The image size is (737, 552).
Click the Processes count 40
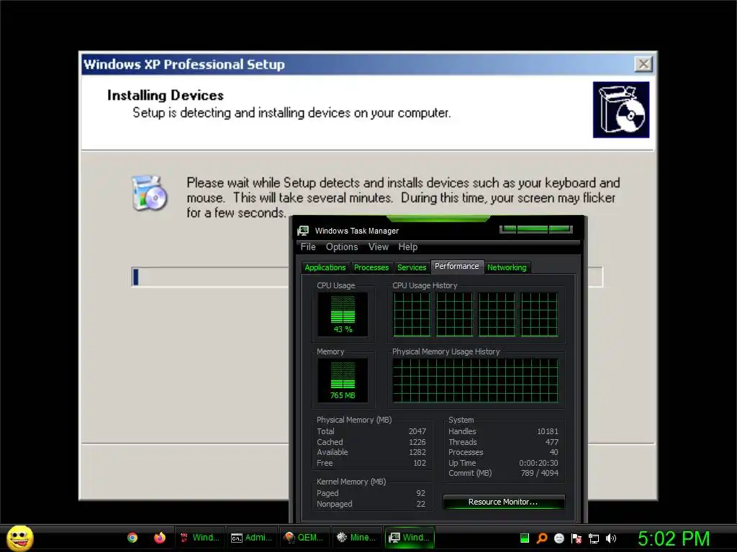[x=553, y=453]
